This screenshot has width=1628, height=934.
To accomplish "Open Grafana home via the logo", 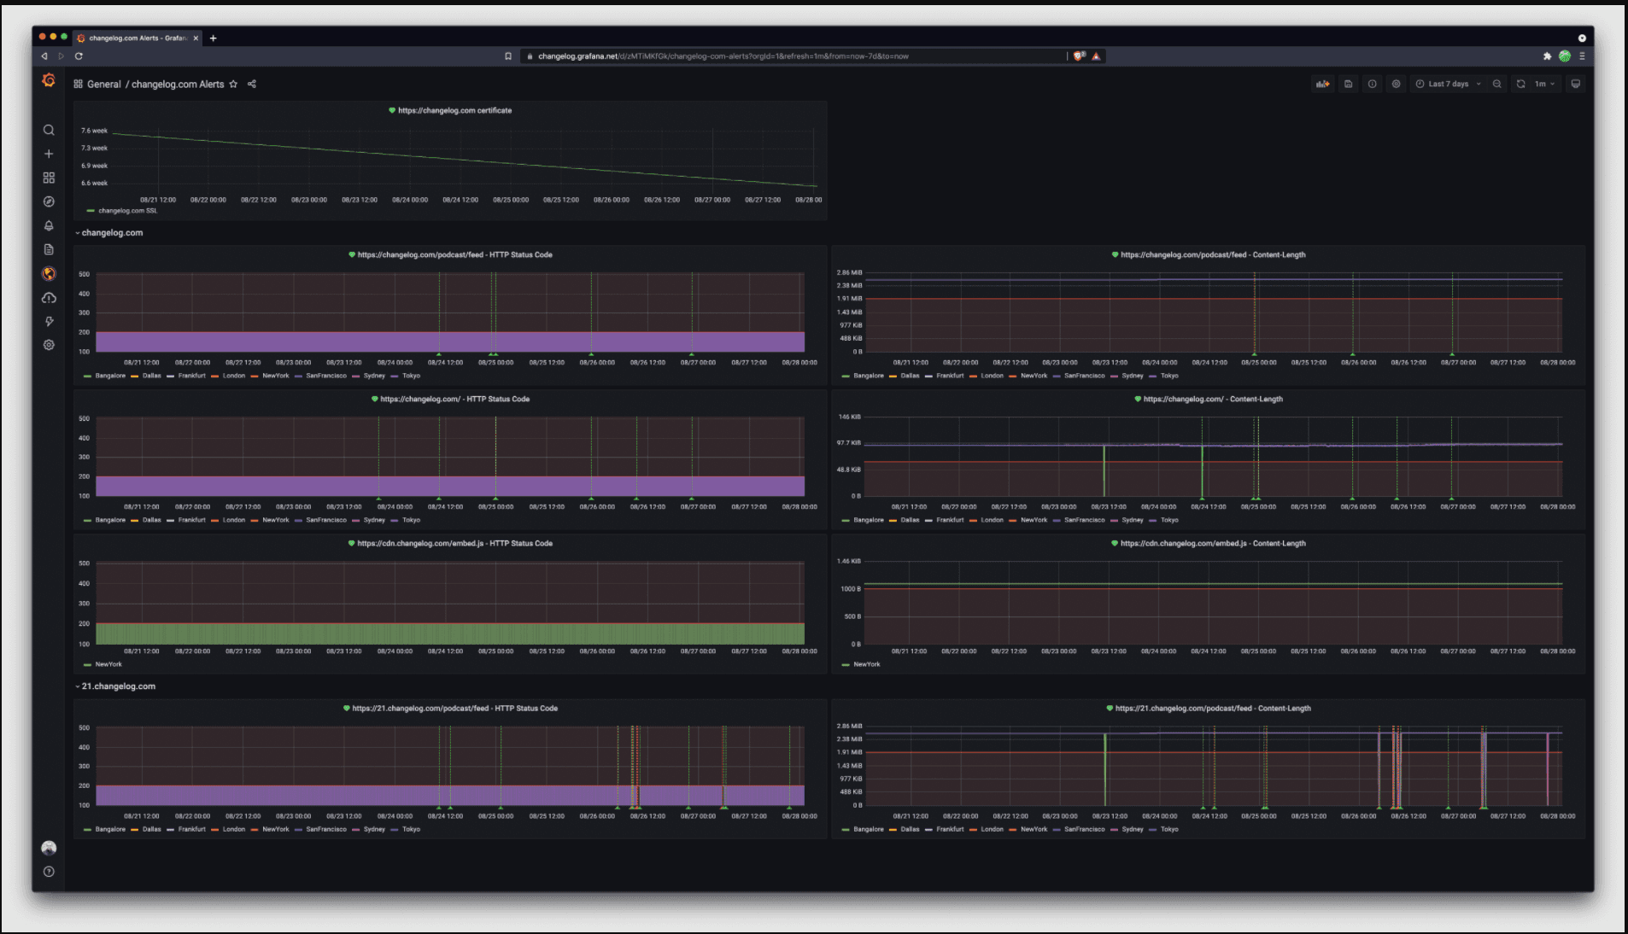I will 49,80.
